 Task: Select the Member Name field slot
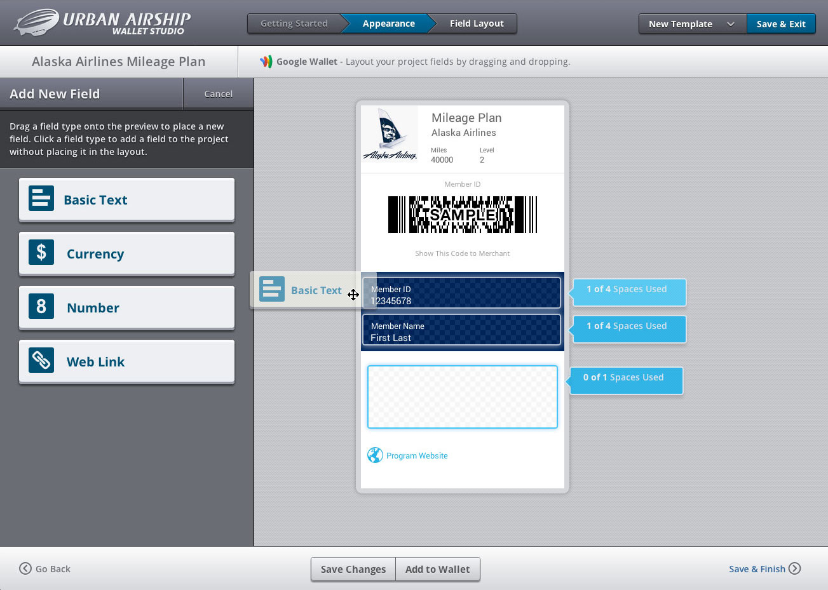coord(461,330)
